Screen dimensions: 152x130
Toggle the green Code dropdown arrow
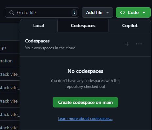[144, 13]
